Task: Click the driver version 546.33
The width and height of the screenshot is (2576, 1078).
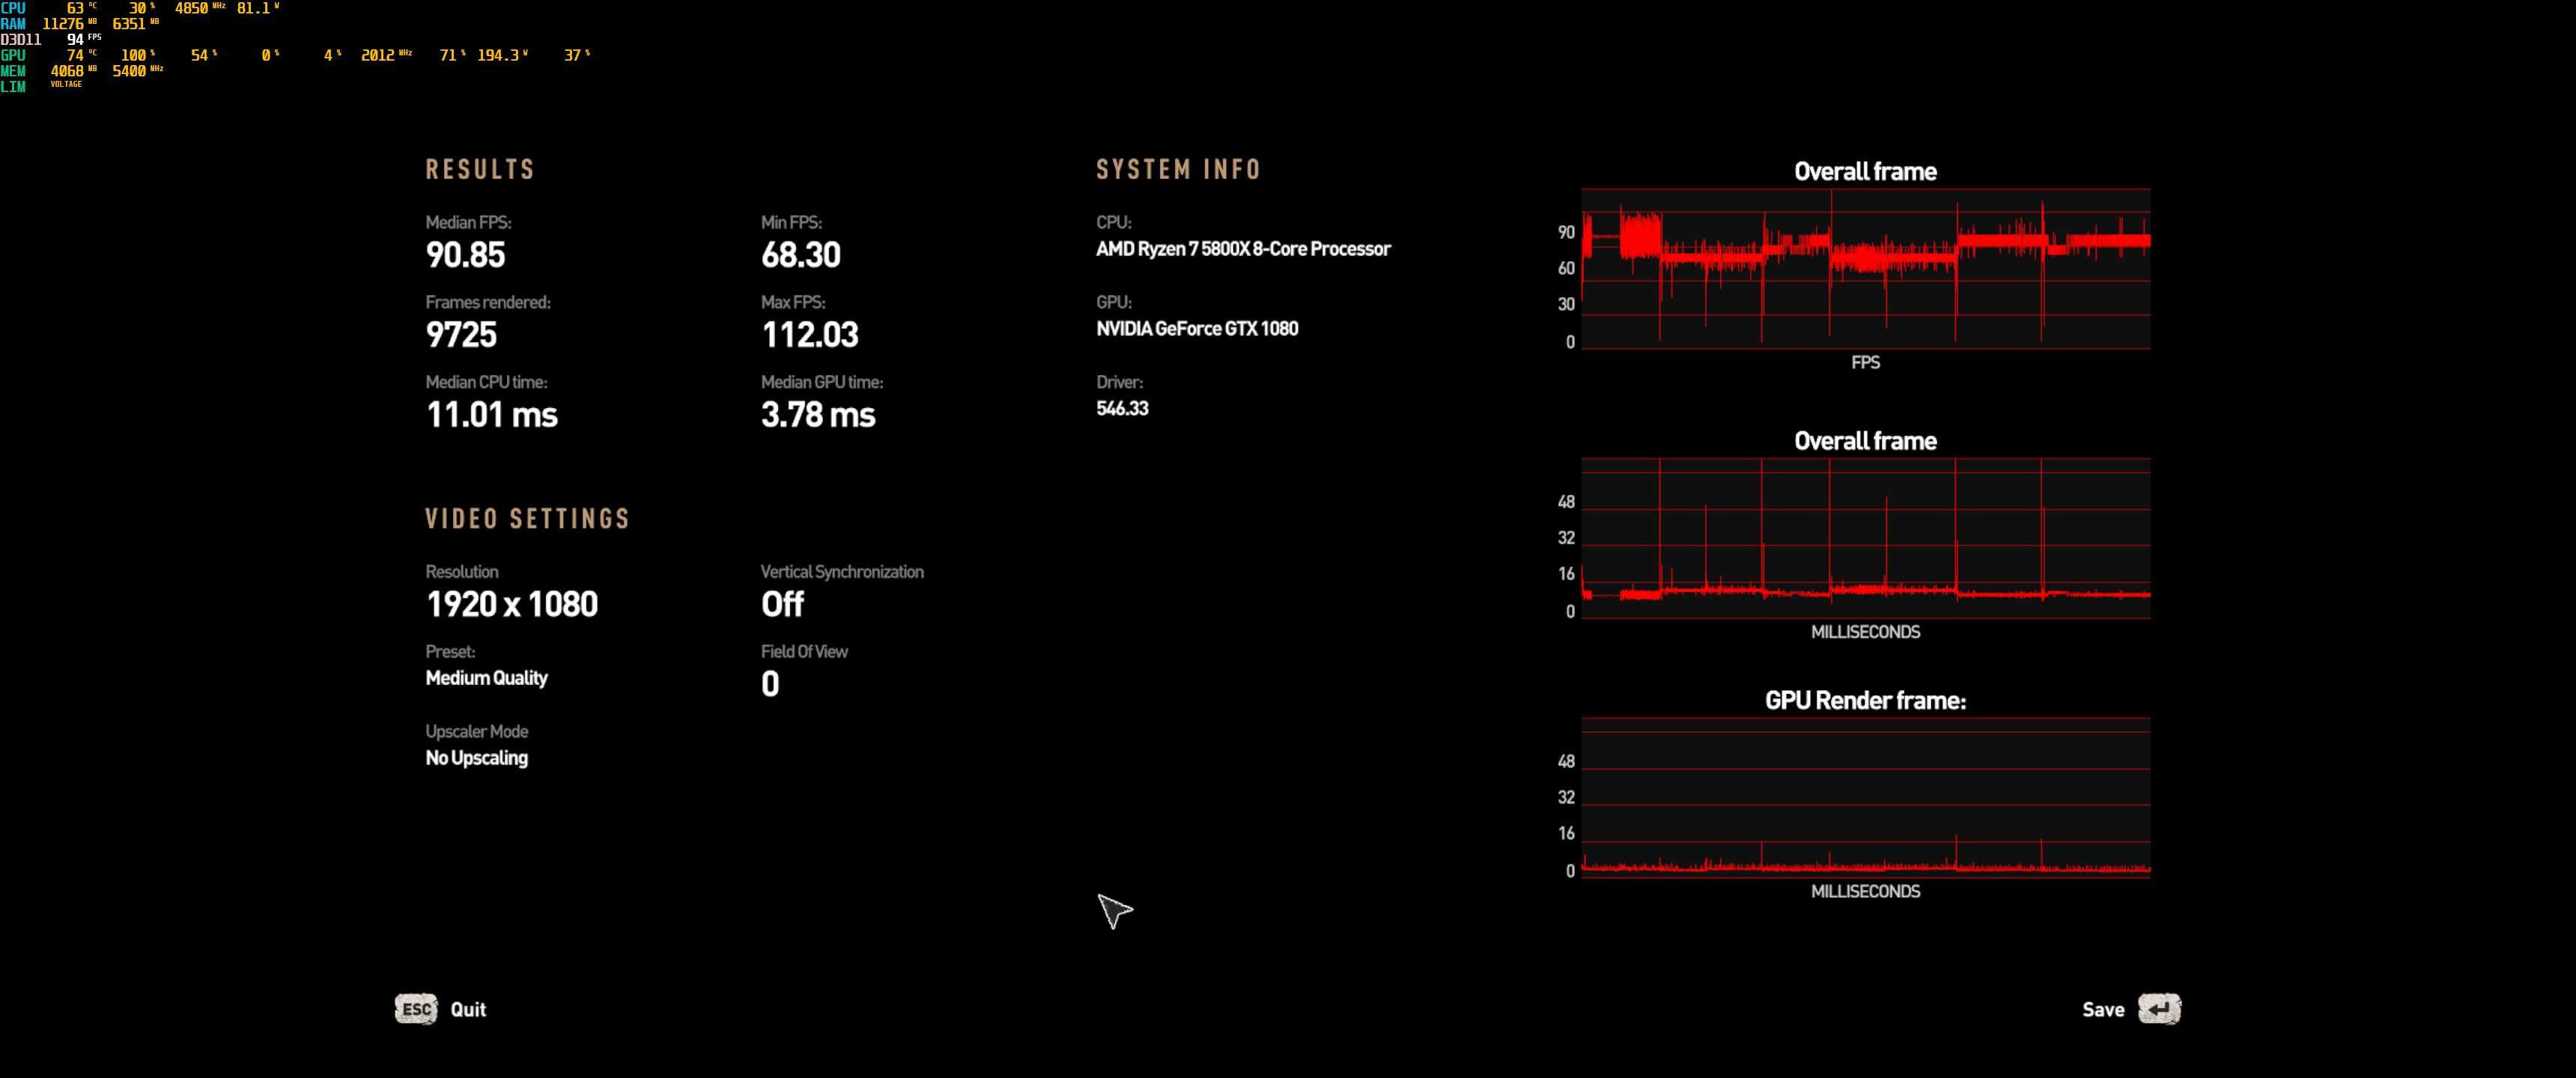Action: pos(1122,408)
